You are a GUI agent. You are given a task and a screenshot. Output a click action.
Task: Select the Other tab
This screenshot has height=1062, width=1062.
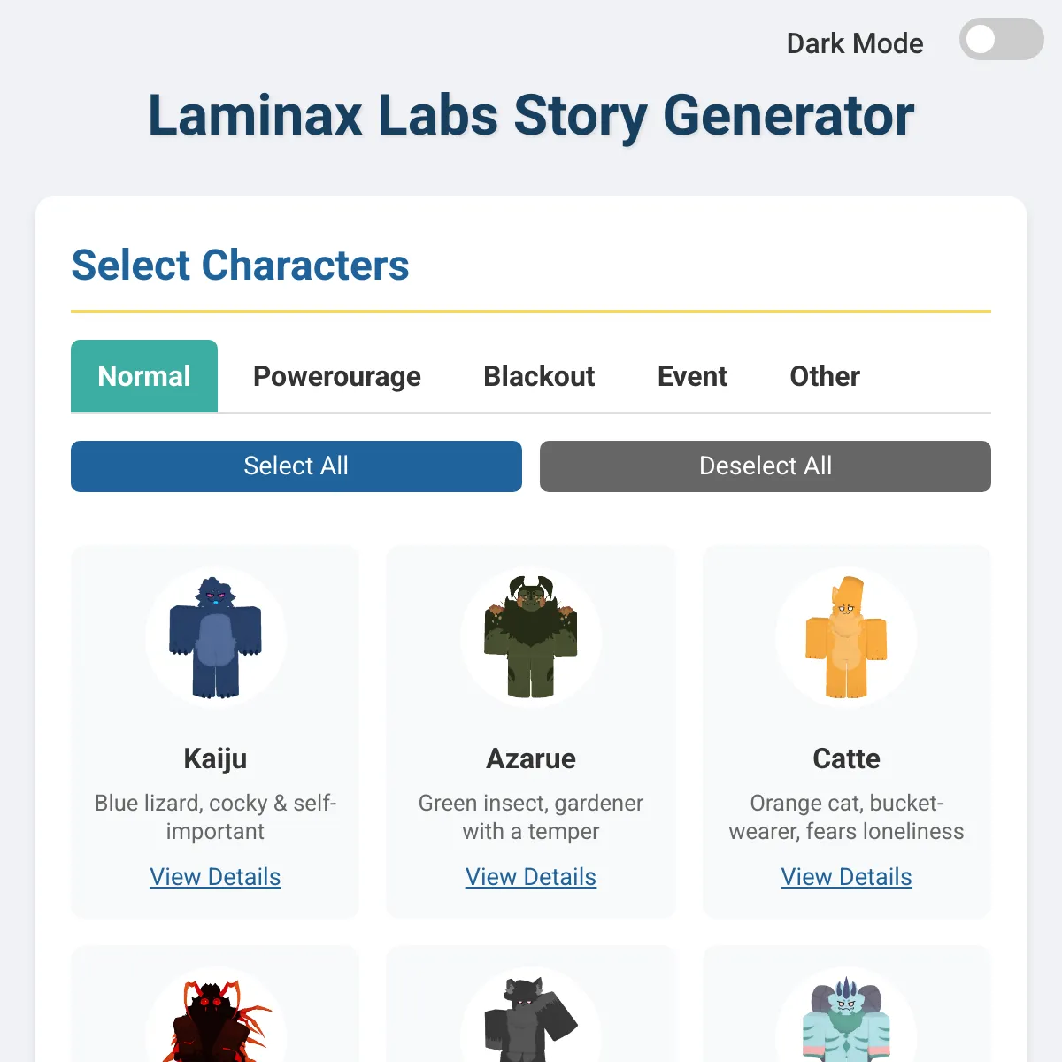[824, 376]
